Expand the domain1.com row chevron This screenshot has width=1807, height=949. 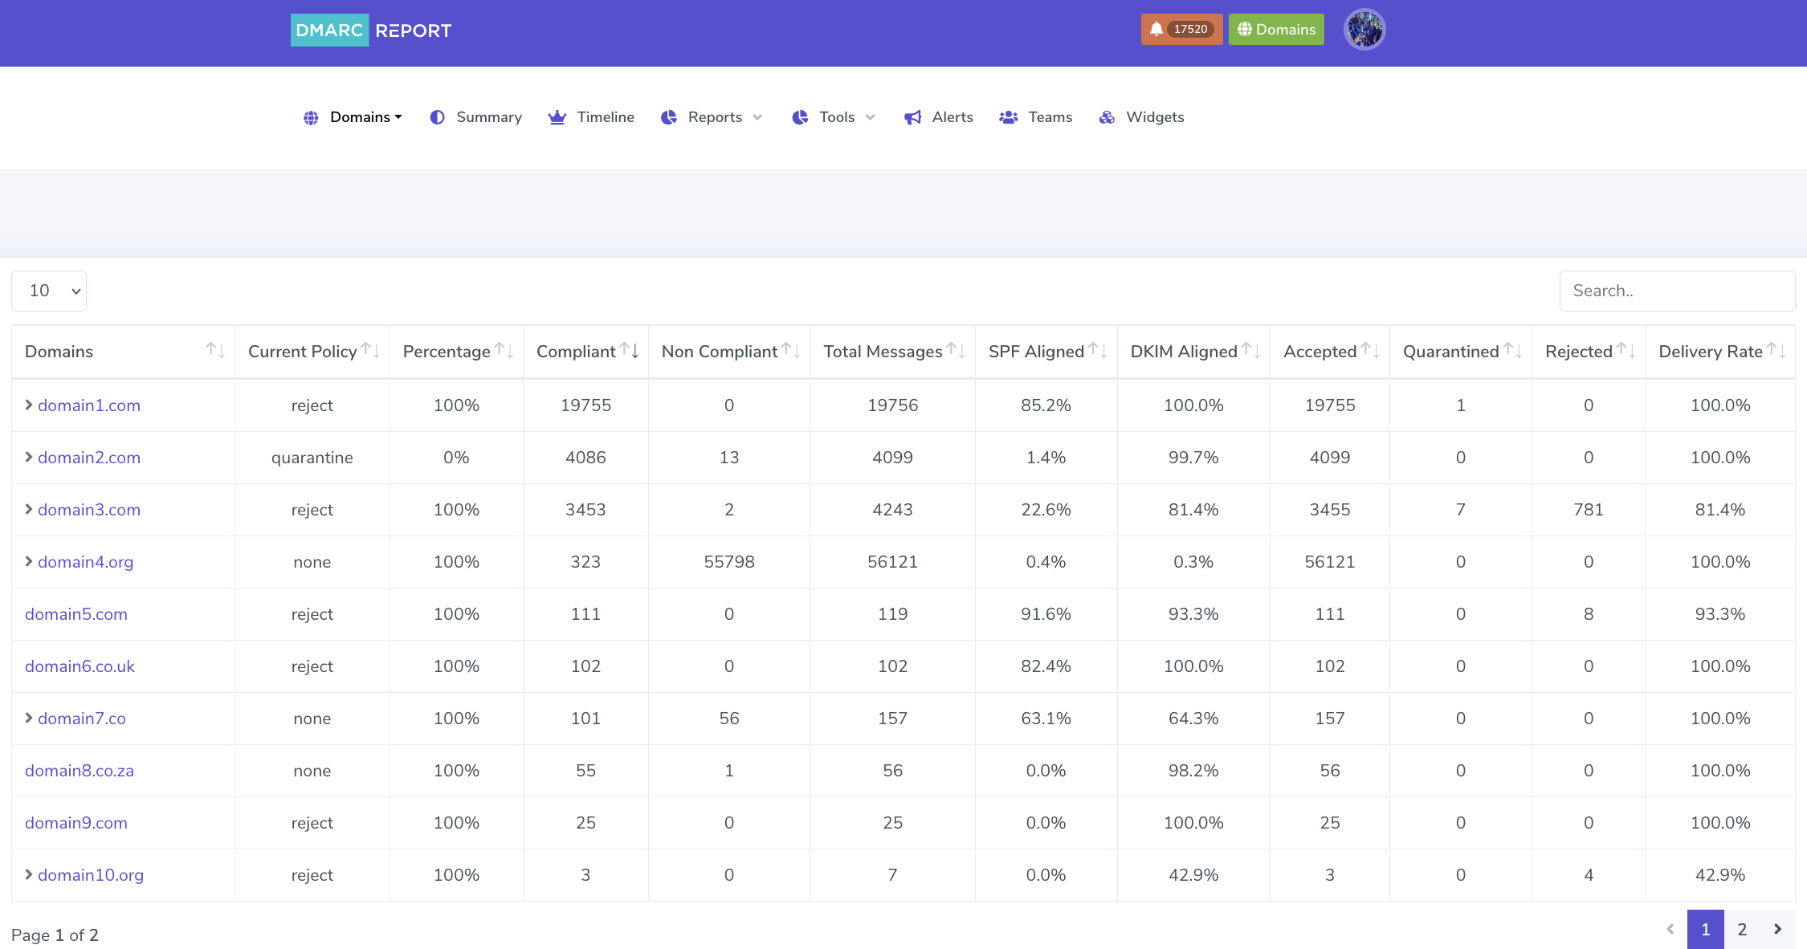coord(29,405)
